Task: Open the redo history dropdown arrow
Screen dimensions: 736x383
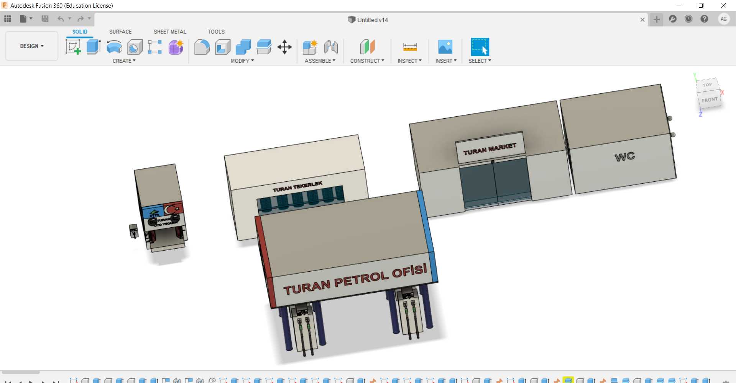Action: coord(89,18)
